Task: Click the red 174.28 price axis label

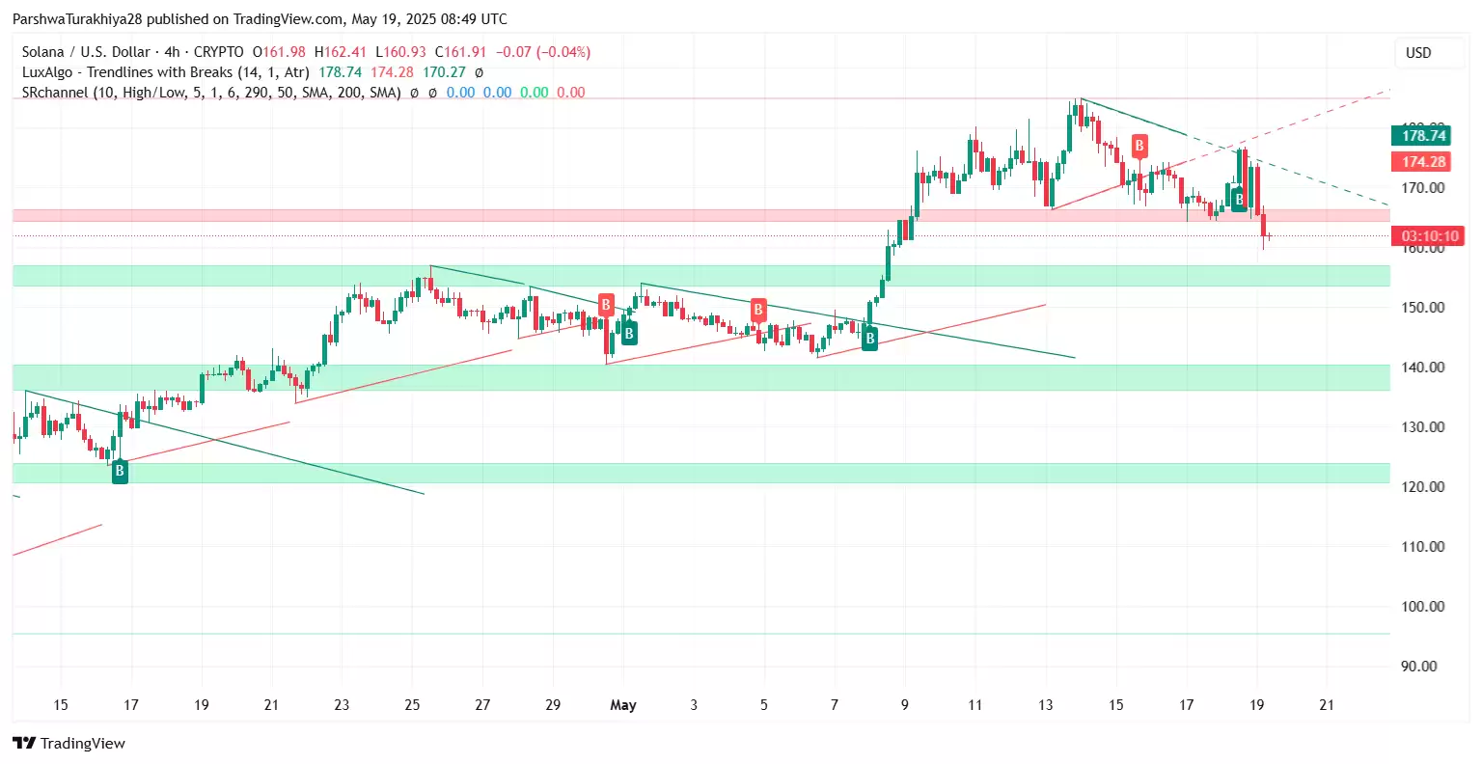Action: (1423, 162)
